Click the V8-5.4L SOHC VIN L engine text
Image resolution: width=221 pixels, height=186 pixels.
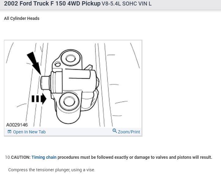click(127, 4)
